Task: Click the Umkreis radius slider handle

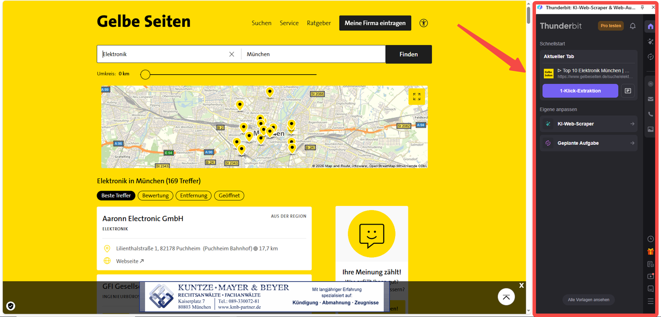Action: tap(145, 74)
